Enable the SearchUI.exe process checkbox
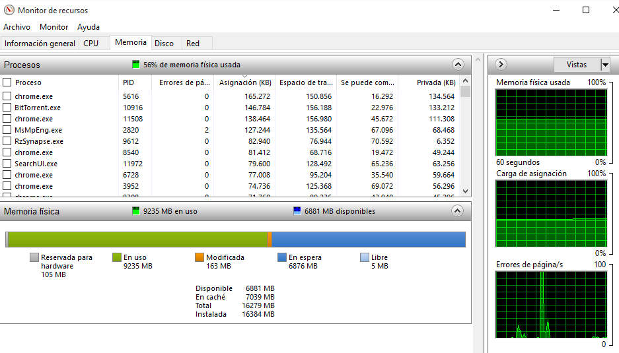This screenshot has width=619, height=353. (7, 164)
